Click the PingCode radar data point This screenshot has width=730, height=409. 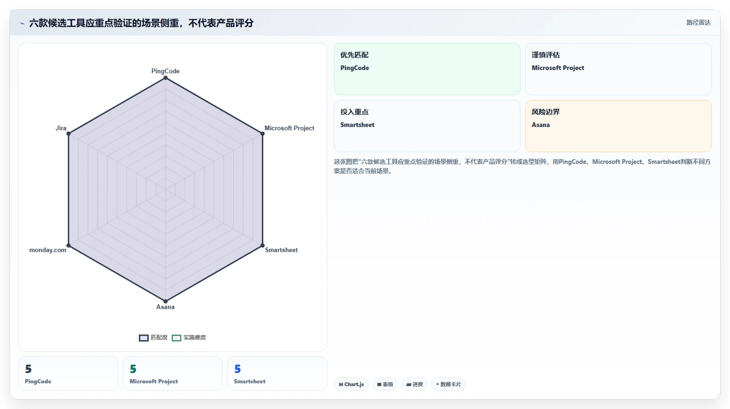tap(166, 78)
